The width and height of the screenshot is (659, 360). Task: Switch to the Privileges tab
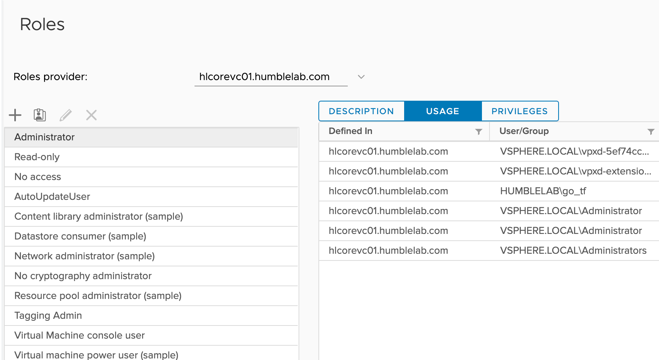519,111
